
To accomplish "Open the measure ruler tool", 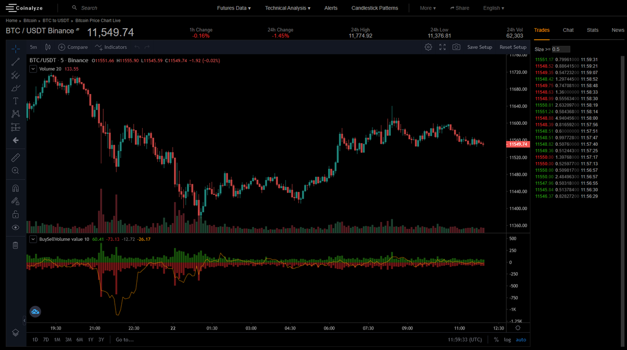I will [x=16, y=157].
